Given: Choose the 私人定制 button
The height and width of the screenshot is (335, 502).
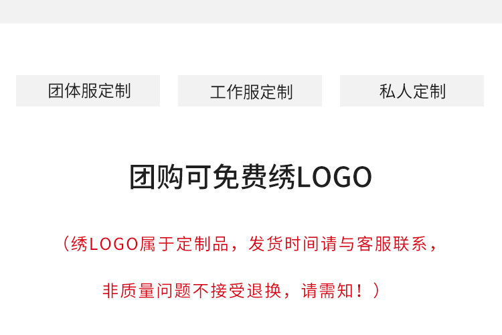Looking at the screenshot, I should point(412,90).
